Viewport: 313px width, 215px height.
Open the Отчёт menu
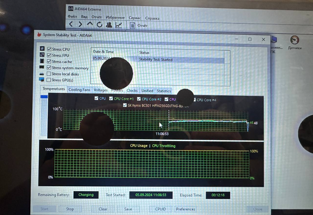pyautogui.click(x=97, y=17)
